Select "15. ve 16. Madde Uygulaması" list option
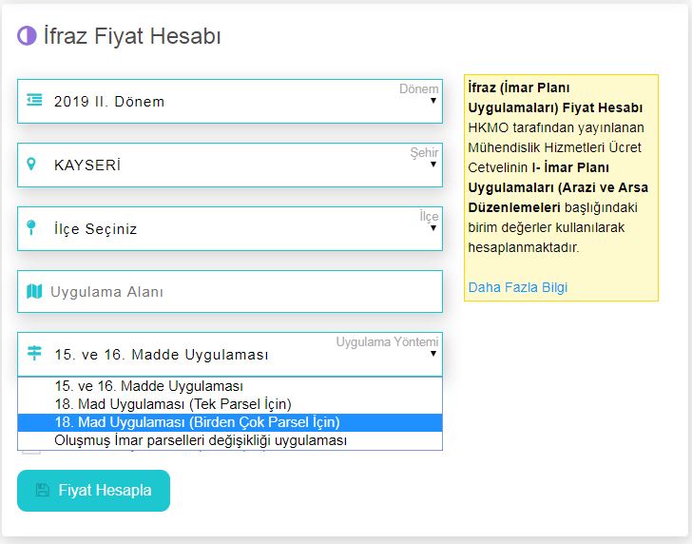The image size is (692, 544). coord(149,386)
